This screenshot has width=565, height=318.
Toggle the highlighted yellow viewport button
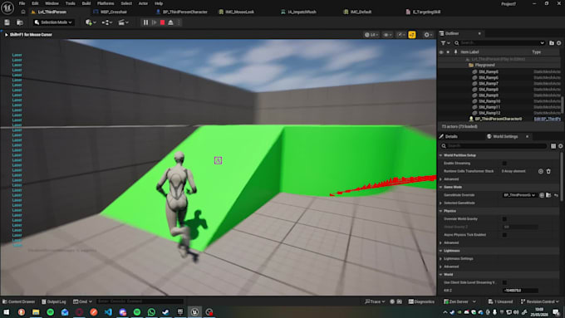pyautogui.click(x=412, y=35)
